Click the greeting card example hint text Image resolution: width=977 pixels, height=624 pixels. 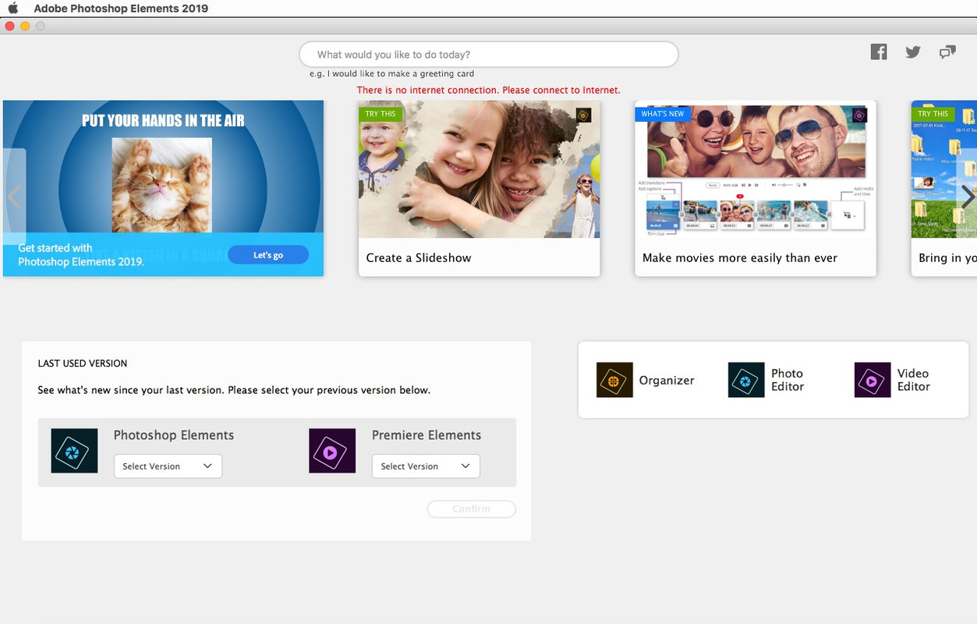click(x=391, y=74)
